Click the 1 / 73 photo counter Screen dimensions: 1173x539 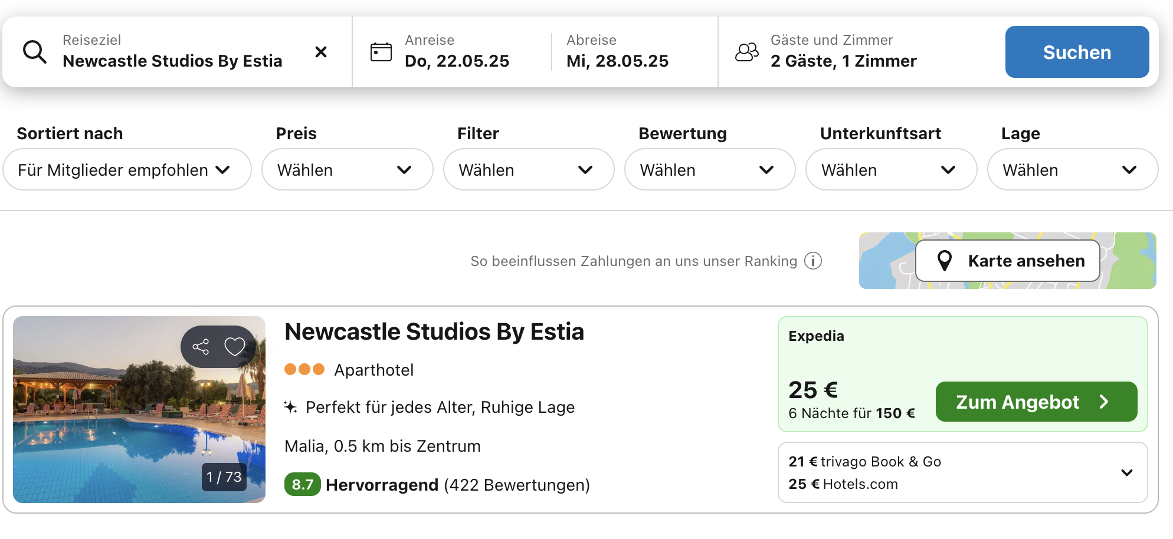(224, 476)
